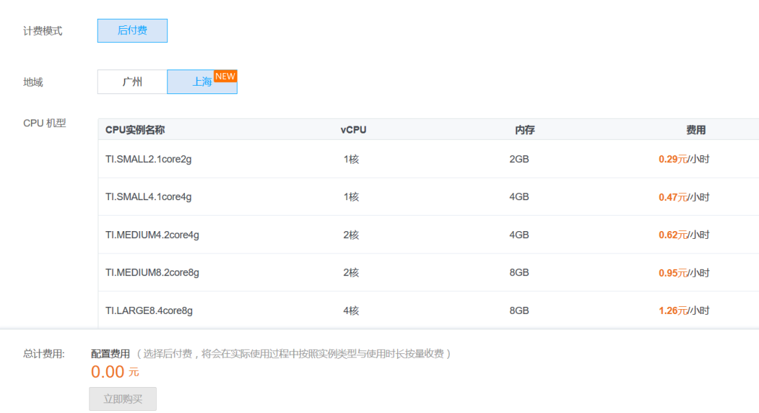
Task: Click the 费用 column header
Action: pyautogui.click(x=696, y=130)
